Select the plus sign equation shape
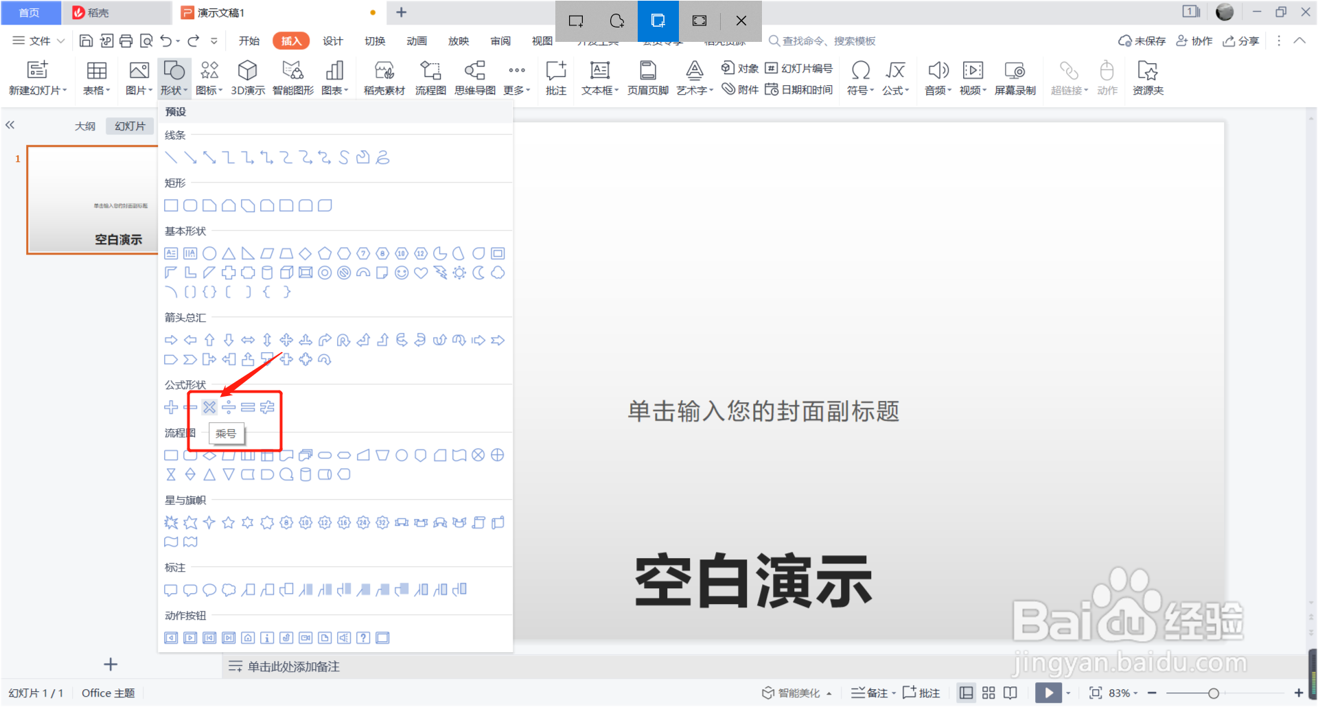This screenshot has height=707, width=1318. [x=171, y=407]
